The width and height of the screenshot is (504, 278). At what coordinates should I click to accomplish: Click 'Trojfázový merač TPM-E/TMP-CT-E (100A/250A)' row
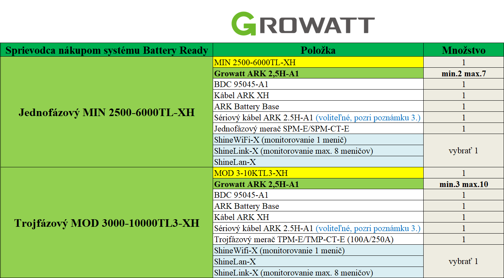pos(318,239)
